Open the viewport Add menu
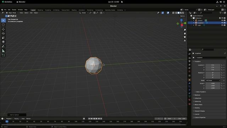The height and width of the screenshot is (128, 227). [31, 13]
